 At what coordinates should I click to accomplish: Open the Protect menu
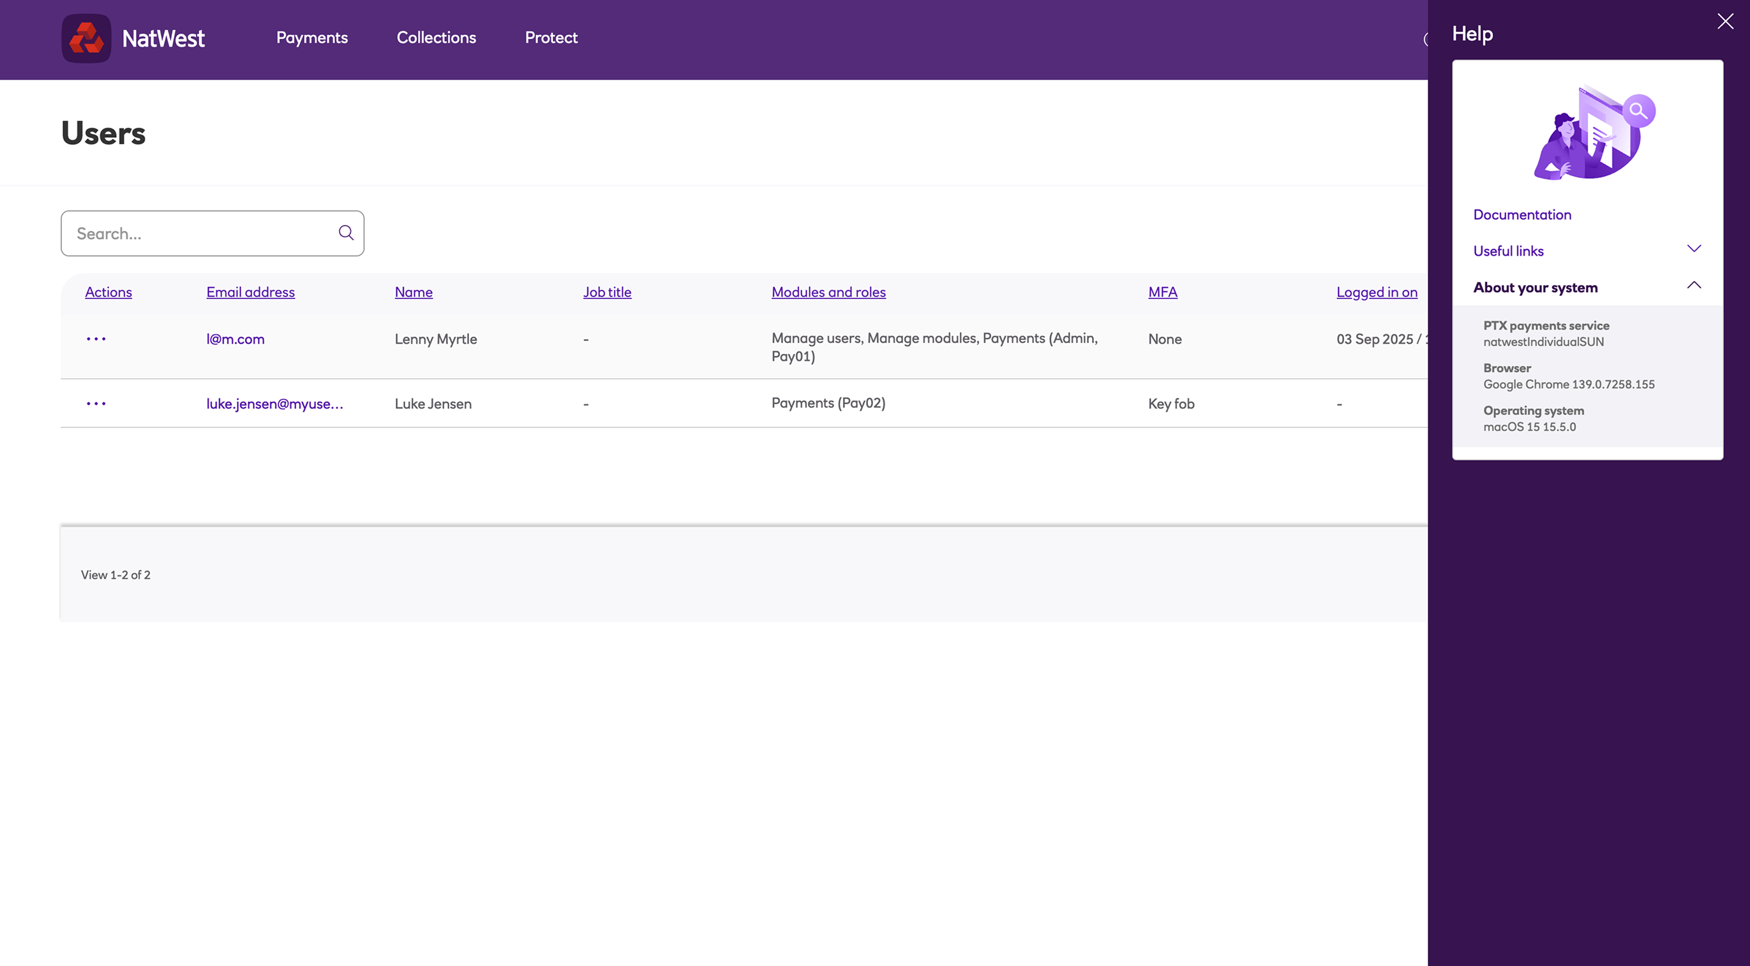551,38
